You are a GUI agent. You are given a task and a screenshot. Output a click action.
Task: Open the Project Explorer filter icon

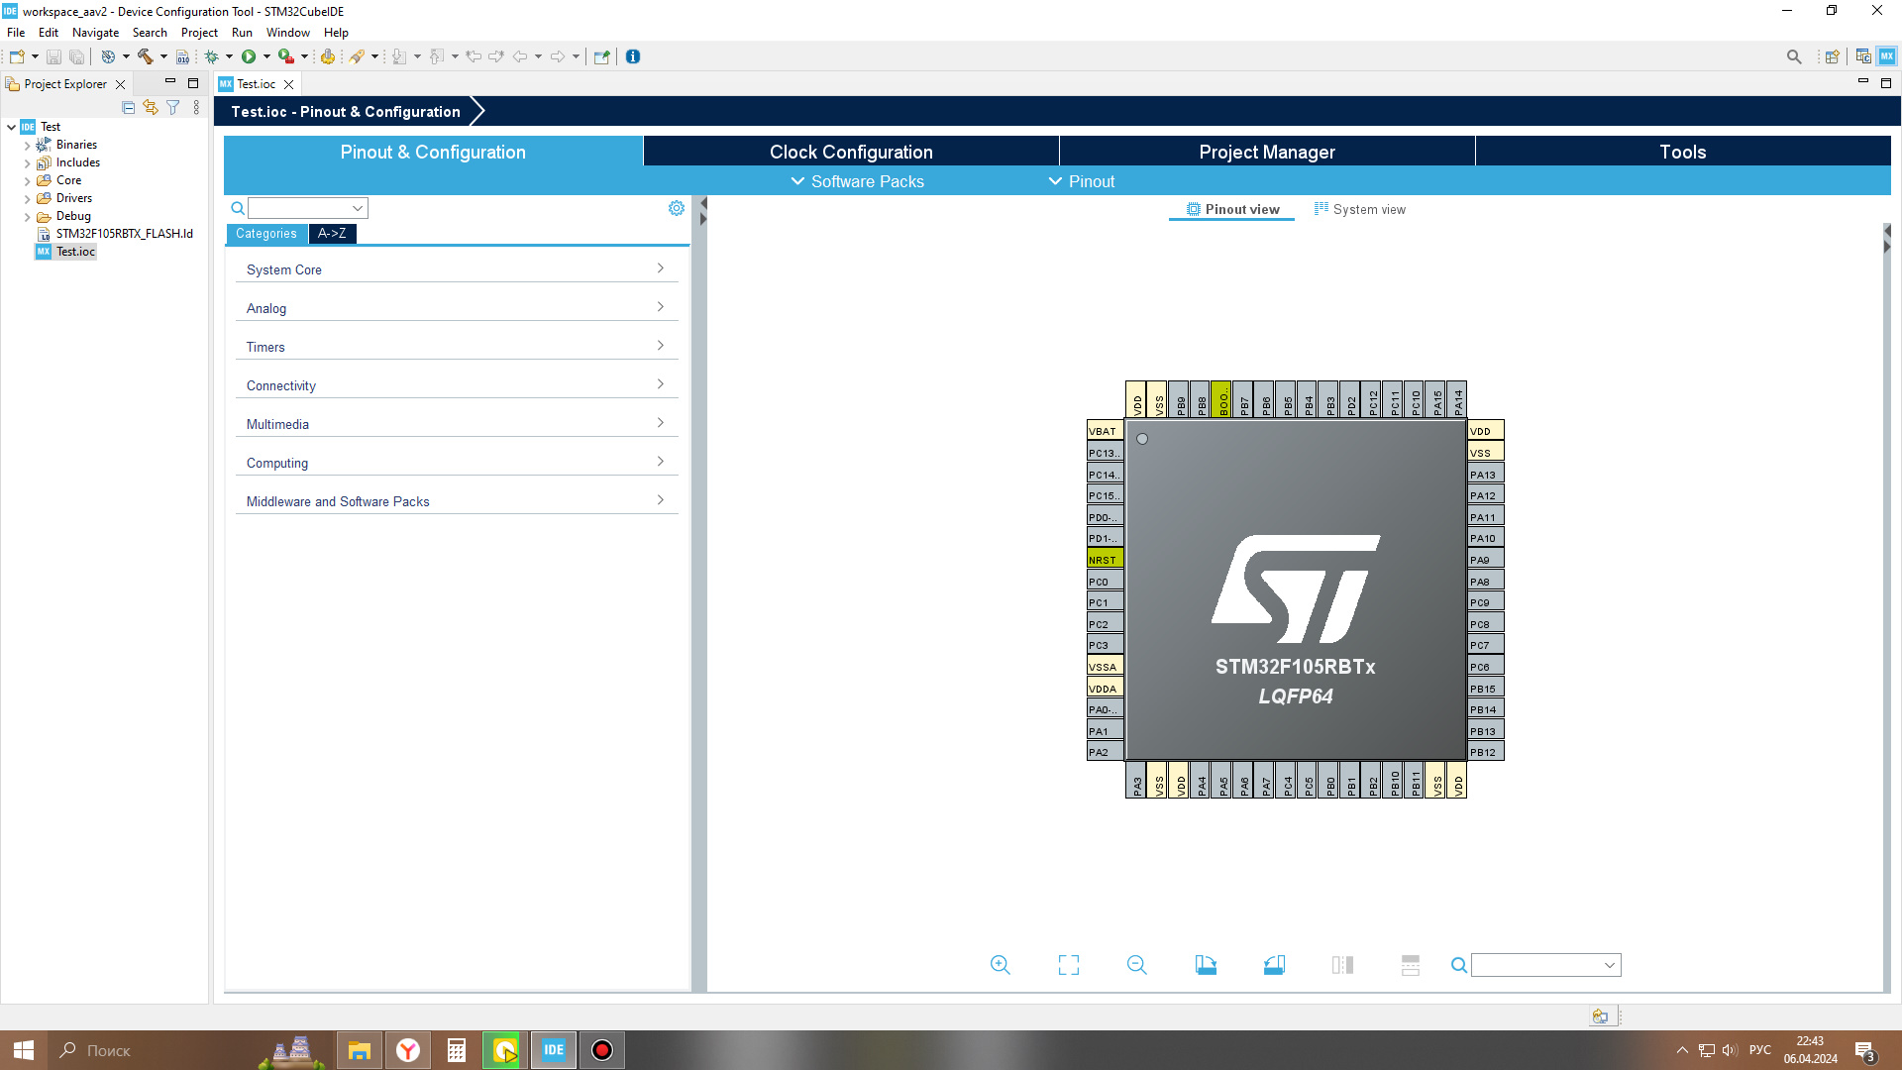(173, 107)
